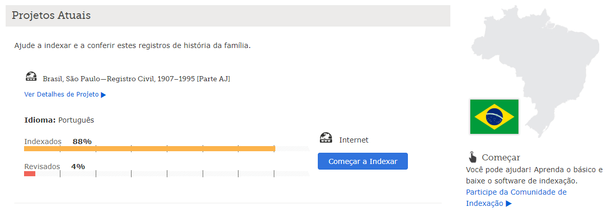
Task: Click the Brazil flag image
Action: tap(494, 116)
